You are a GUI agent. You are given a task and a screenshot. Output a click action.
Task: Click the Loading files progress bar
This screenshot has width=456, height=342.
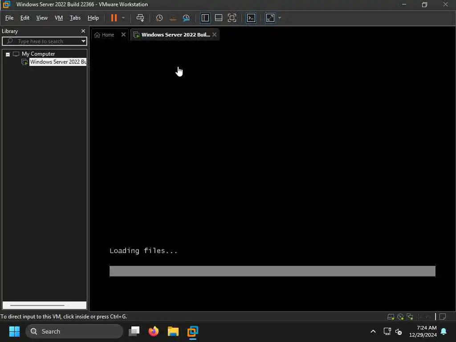pyautogui.click(x=272, y=271)
